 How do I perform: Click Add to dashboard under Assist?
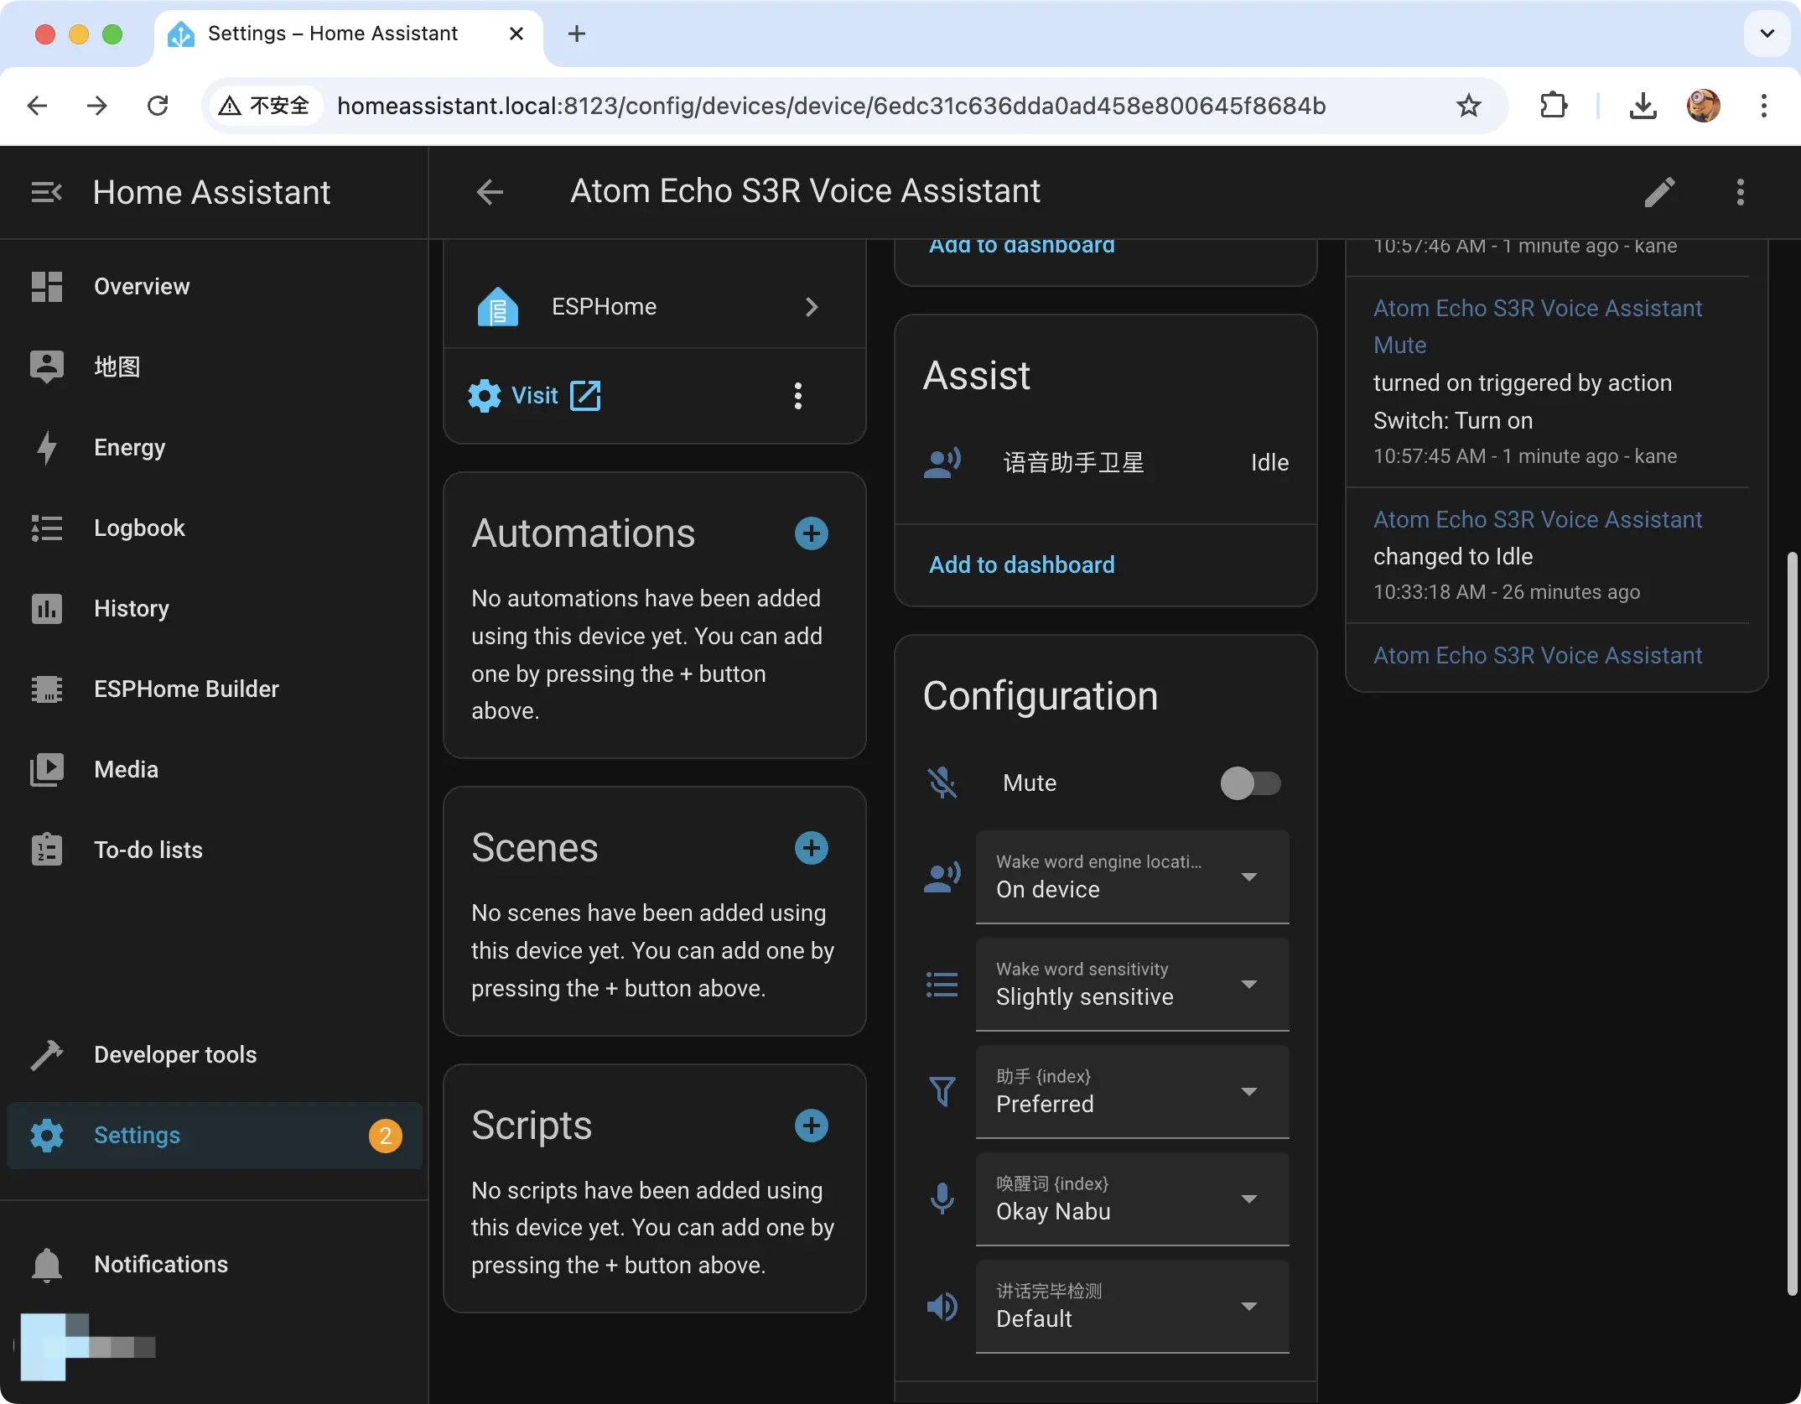tap(1021, 564)
